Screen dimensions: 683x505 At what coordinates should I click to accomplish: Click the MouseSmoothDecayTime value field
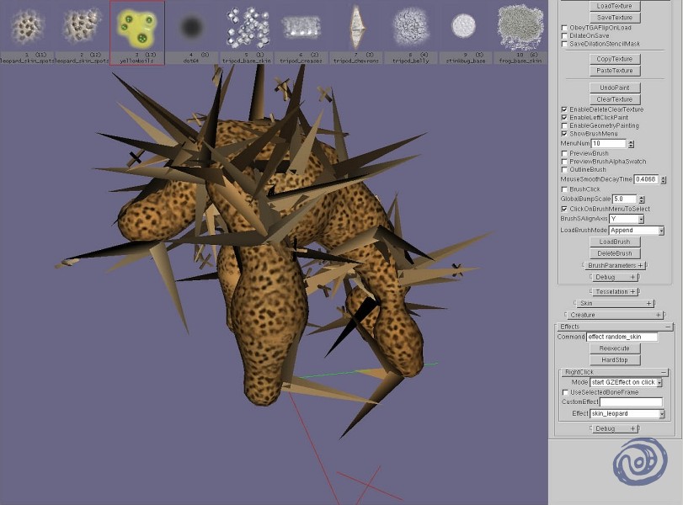646,179
